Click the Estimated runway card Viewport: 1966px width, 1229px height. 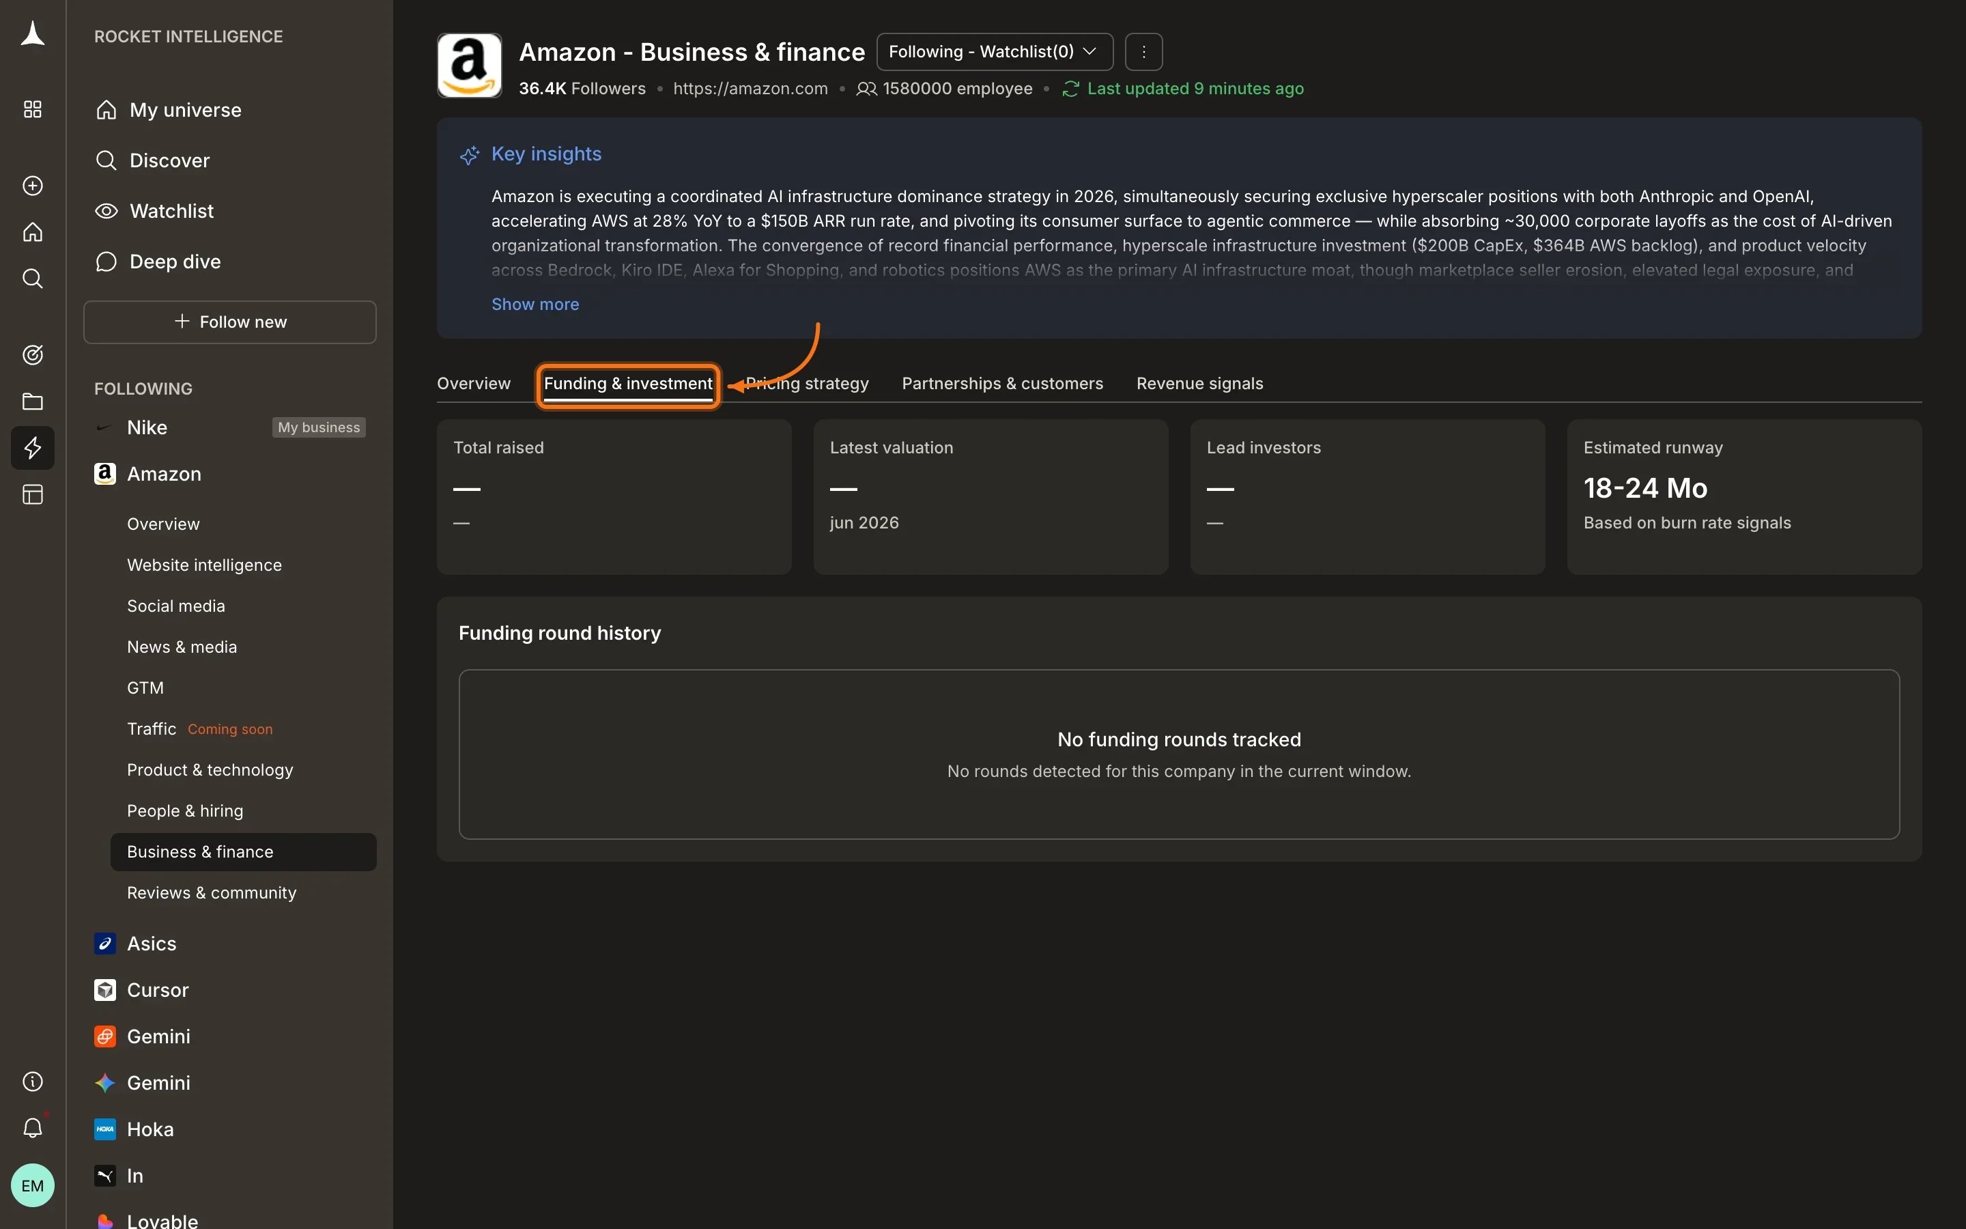tap(1743, 496)
